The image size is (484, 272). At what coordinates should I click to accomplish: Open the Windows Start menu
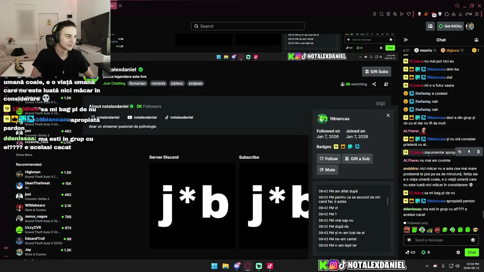214,266
